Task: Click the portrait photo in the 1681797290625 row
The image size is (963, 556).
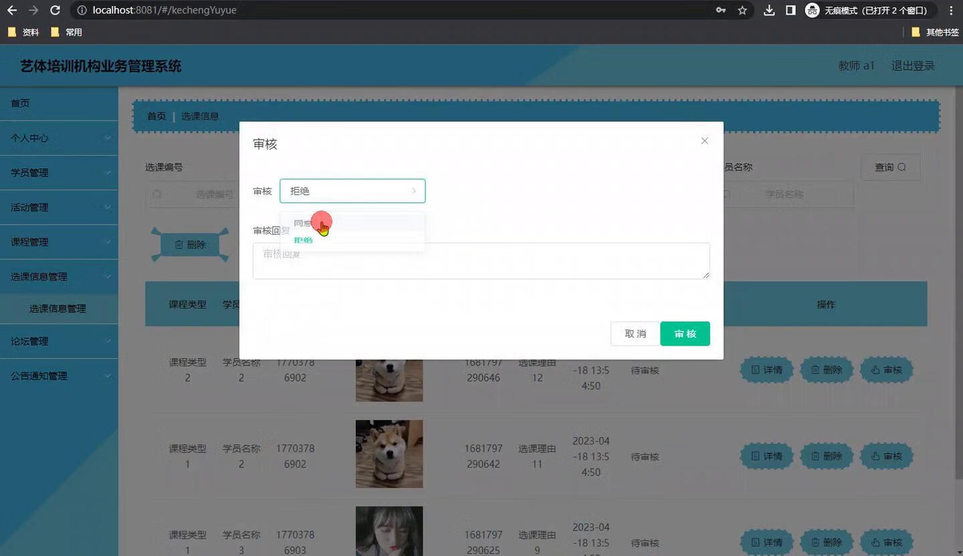Action: pos(389,531)
